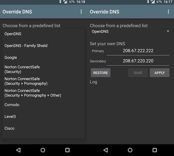The width and height of the screenshot is (174, 156).
Task: Tap Android back button on right screen
Action: point(106,150)
